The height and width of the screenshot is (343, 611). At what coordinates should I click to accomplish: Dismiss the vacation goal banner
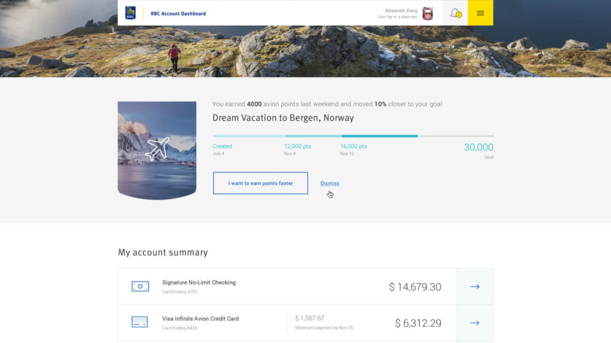click(329, 183)
